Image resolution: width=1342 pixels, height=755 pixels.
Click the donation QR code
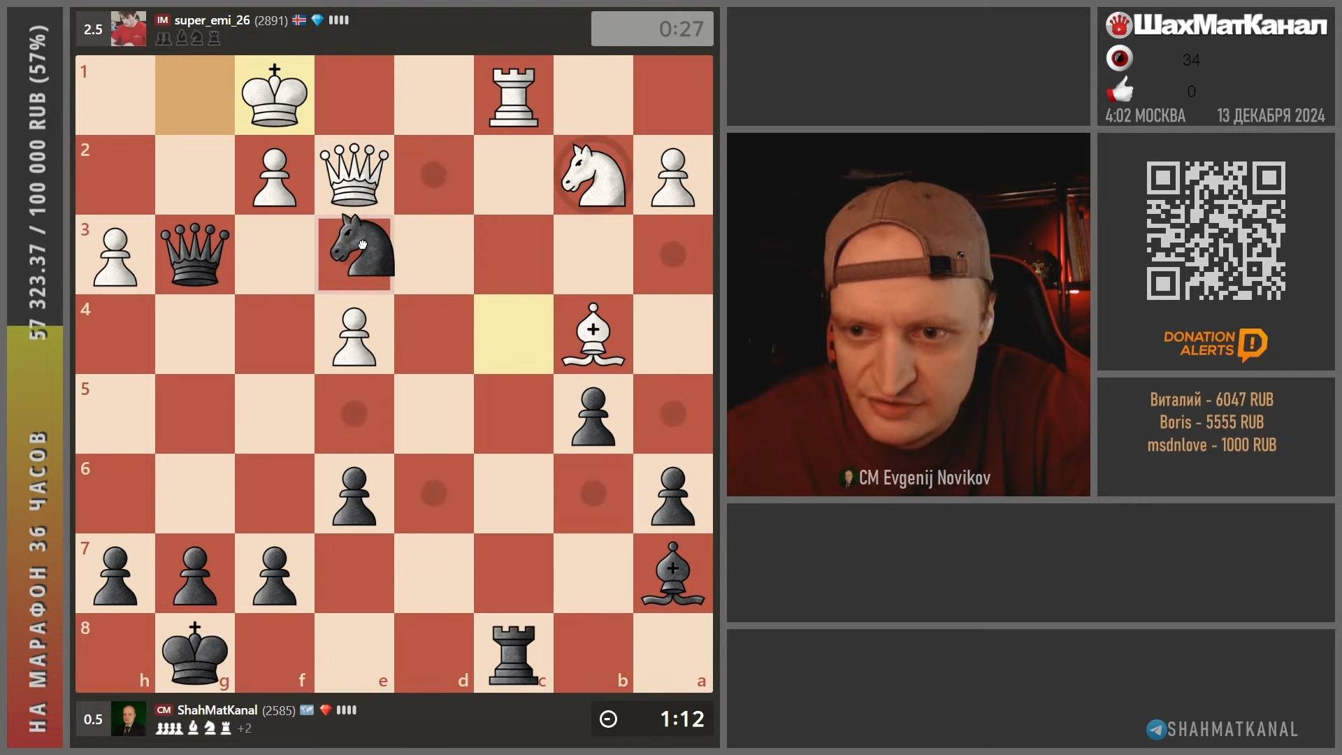point(1216,229)
